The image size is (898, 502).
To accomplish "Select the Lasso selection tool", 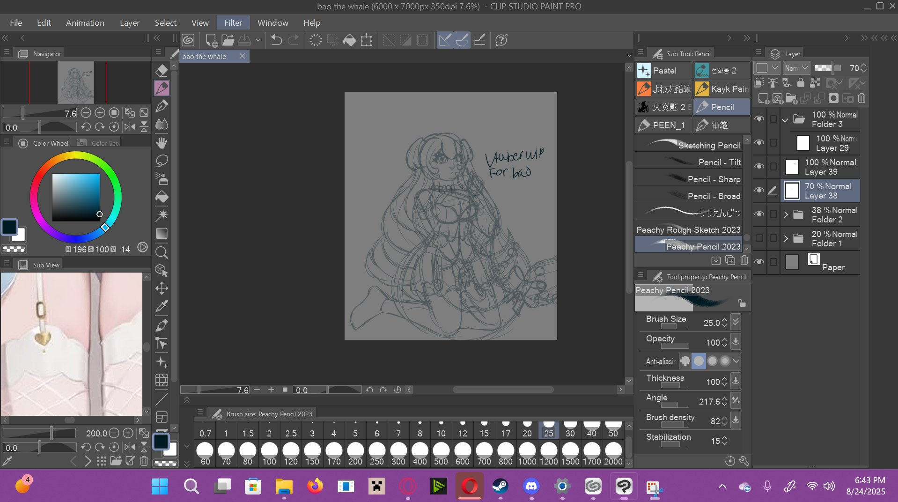I will pyautogui.click(x=162, y=161).
